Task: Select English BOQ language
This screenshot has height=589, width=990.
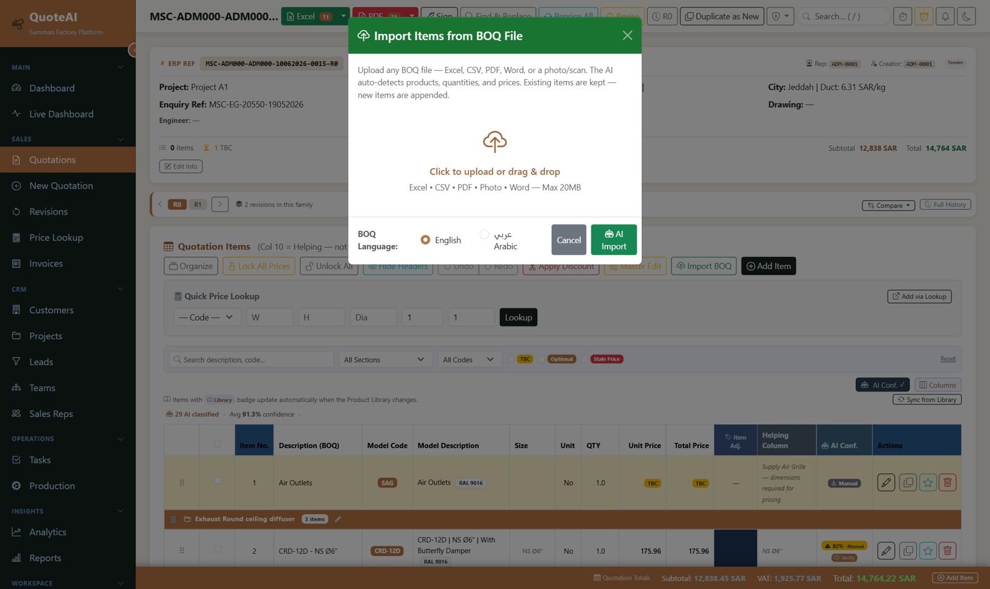Action: [425, 240]
